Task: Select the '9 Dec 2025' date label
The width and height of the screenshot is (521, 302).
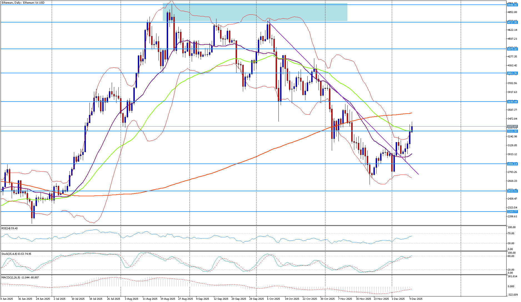Action: click(x=416, y=299)
